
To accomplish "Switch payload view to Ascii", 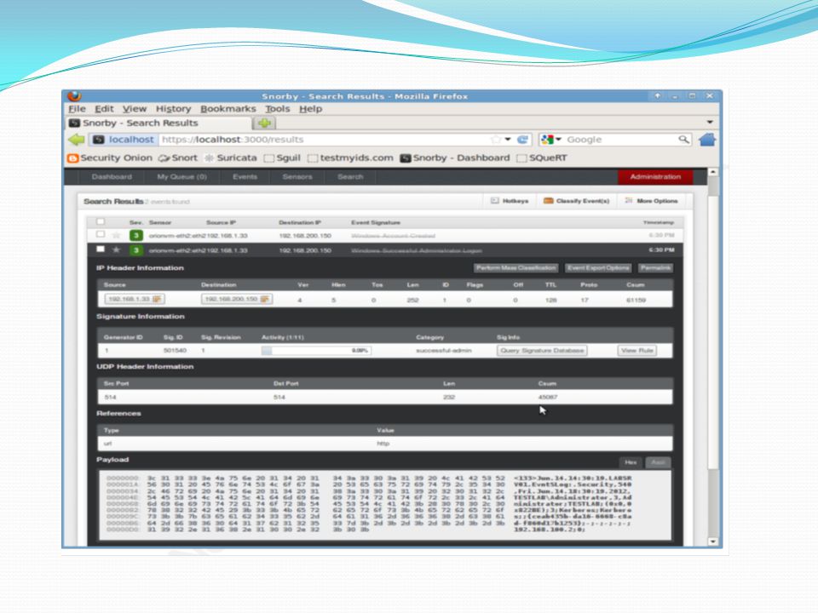I will [658, 462].
